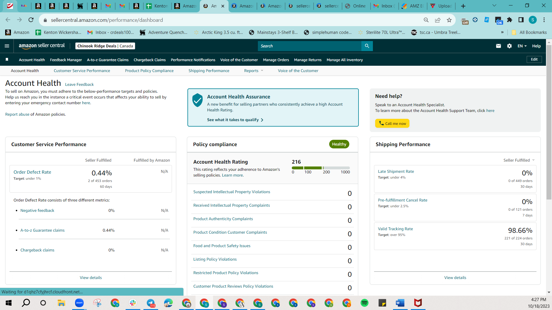Image resolution: width=552 pixels, height=310 pixels.
Task: Click the Account Health Rating progress bar
Action: coord(321,168)
